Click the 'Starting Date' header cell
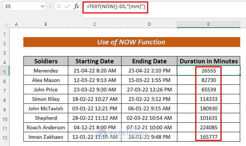 tap(95, 61)
